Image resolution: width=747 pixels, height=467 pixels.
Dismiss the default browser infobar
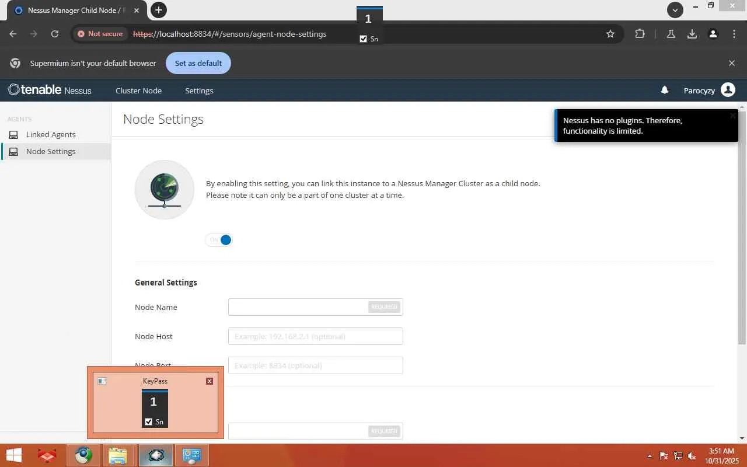(x=732, y=63)
